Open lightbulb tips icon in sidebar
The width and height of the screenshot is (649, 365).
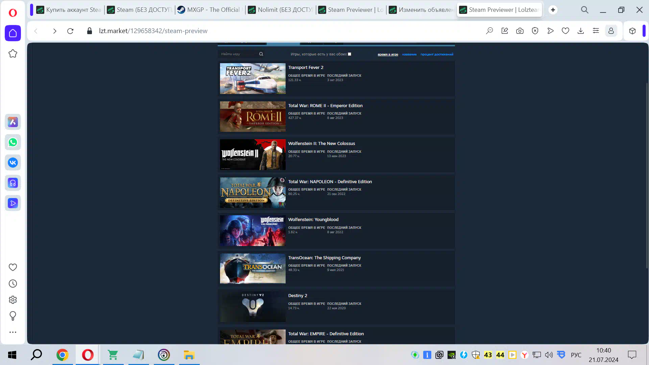click(13, 316)
